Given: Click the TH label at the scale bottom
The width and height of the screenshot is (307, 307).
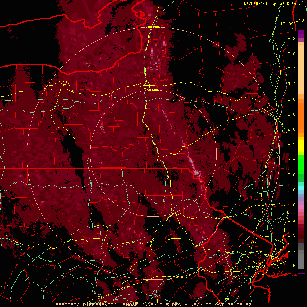Looking at the screenshot, I should click(293, 266).
